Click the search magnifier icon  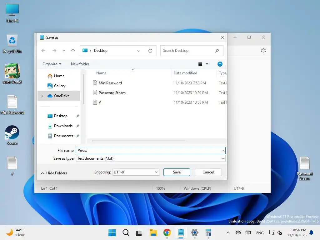(217, 51)
